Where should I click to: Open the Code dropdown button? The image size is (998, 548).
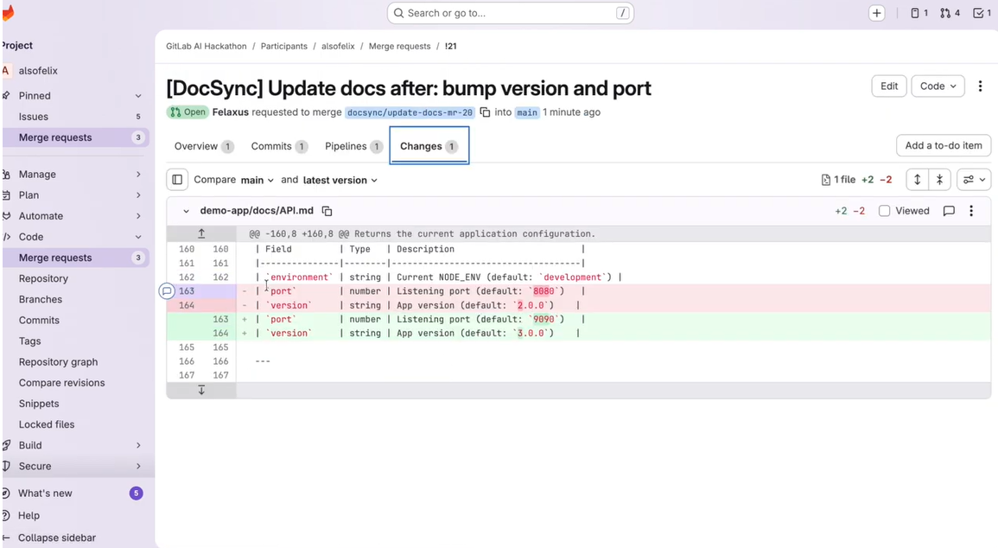(938, 86)
